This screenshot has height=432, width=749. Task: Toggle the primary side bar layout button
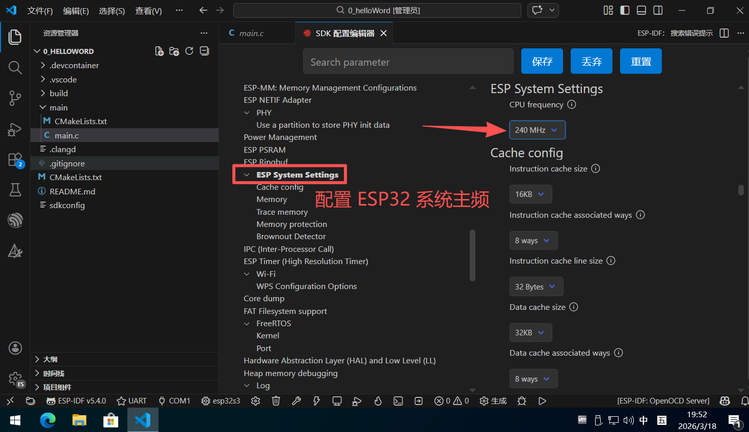[625, 10]
